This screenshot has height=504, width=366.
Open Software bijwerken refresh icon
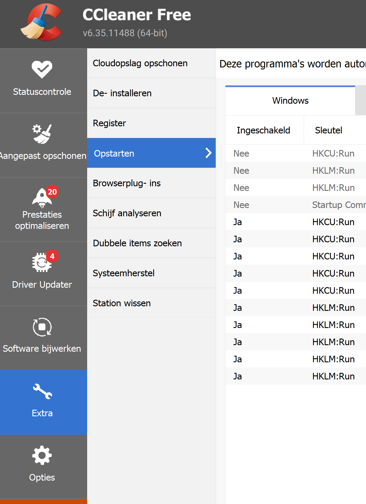(42, 327)
